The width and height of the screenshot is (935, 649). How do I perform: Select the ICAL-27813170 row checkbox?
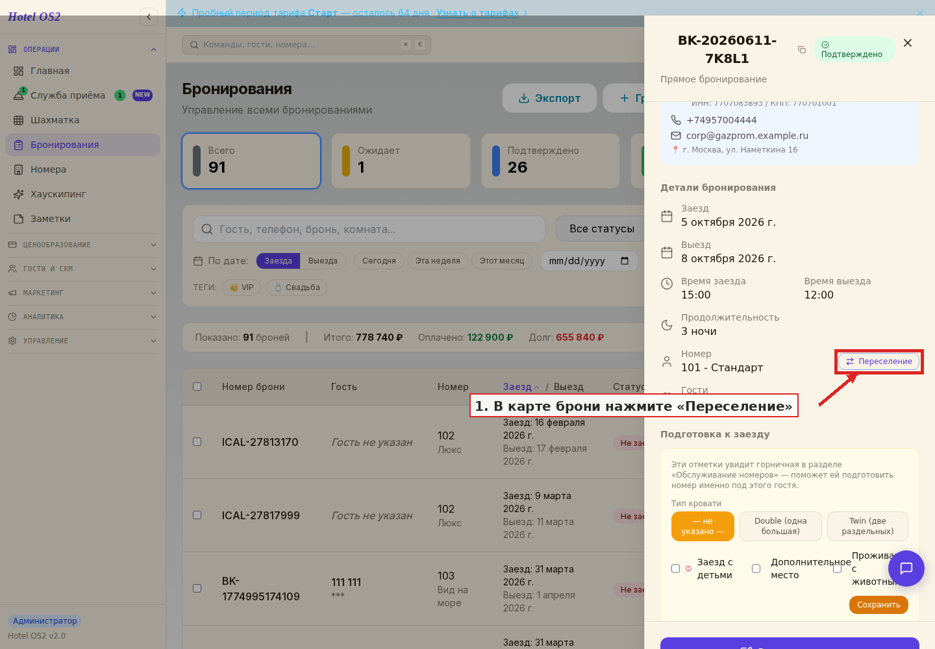point(197,441)
